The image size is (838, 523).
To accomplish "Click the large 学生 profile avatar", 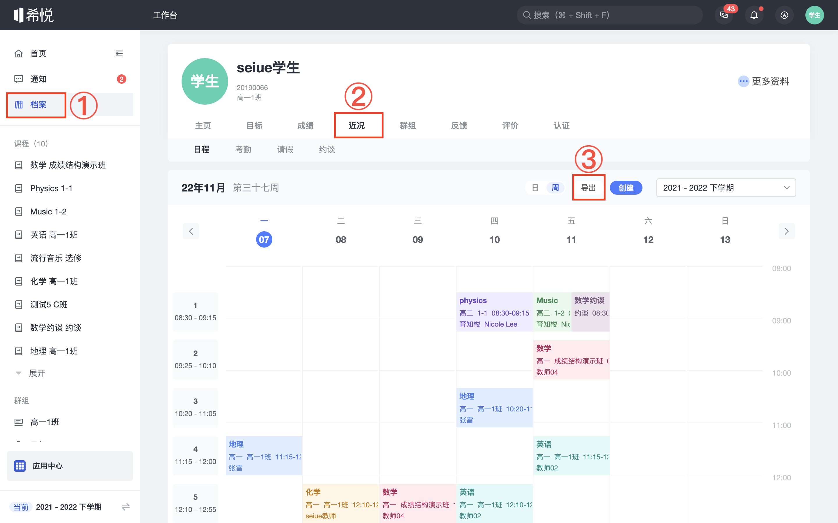I will [205, 81].
